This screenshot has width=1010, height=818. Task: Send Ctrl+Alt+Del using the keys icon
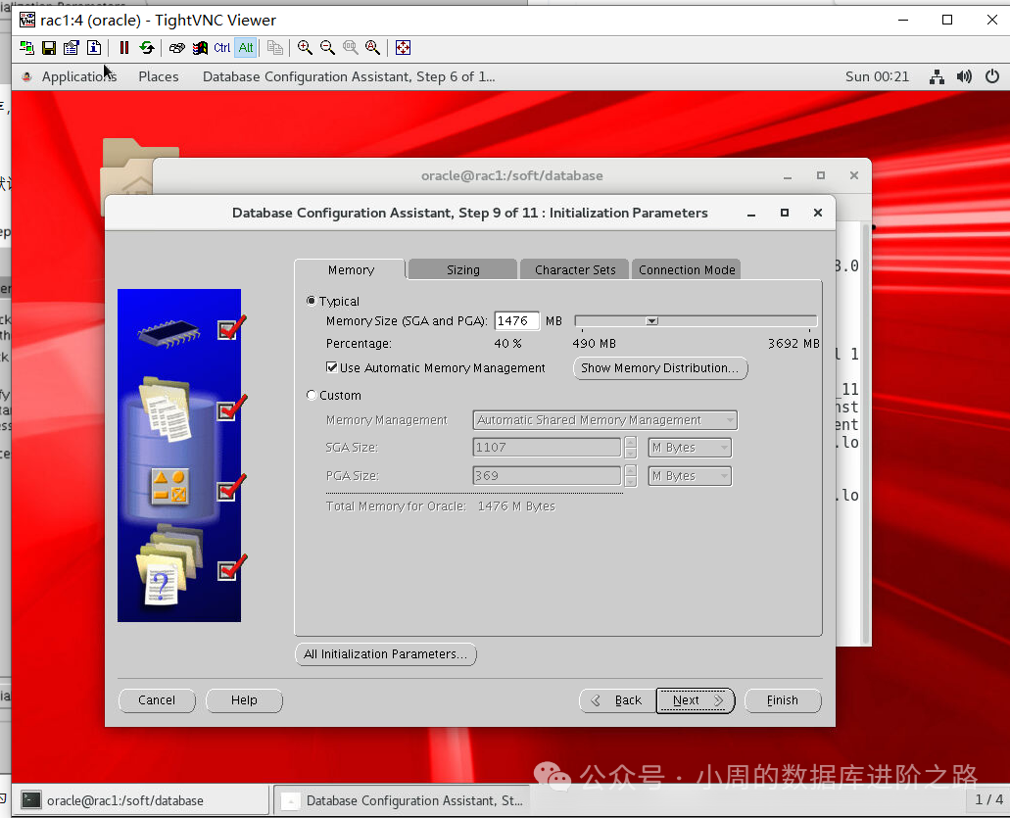tap(176, 48)
